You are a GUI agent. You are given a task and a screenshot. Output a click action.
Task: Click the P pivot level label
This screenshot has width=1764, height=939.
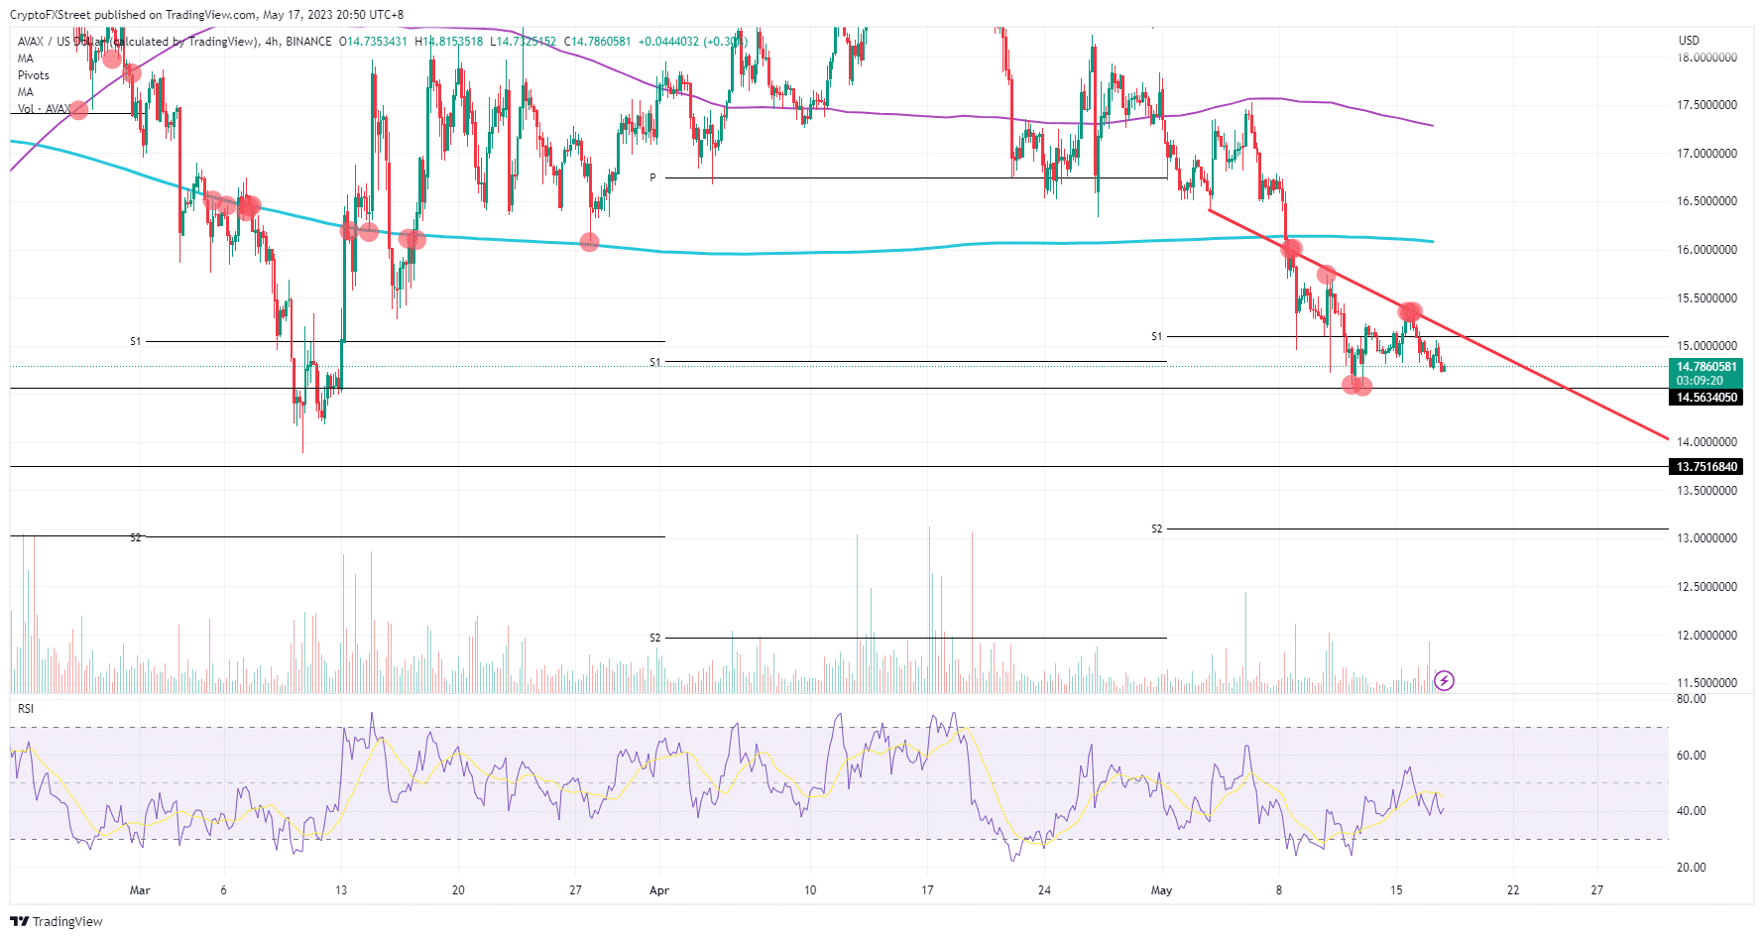pos(653,178)
